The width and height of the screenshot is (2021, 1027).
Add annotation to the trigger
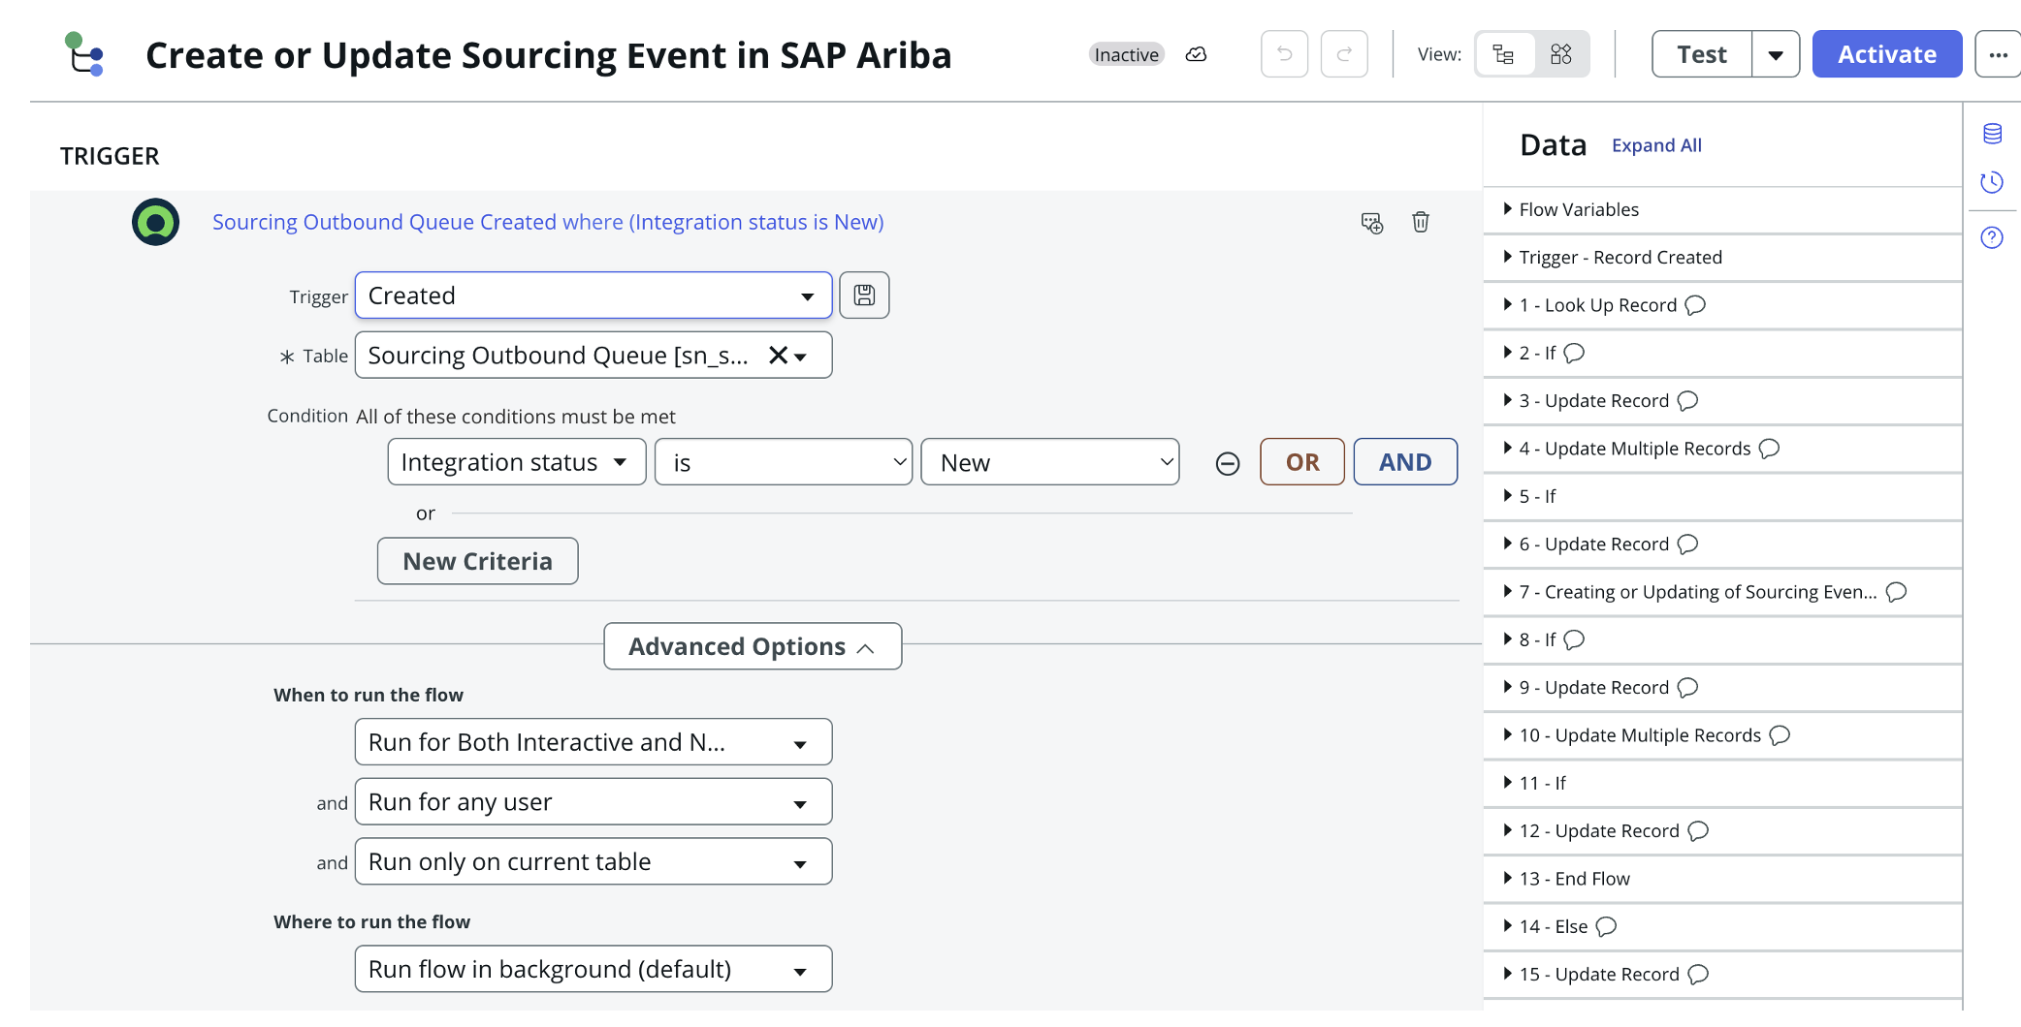coord(1371,223)
